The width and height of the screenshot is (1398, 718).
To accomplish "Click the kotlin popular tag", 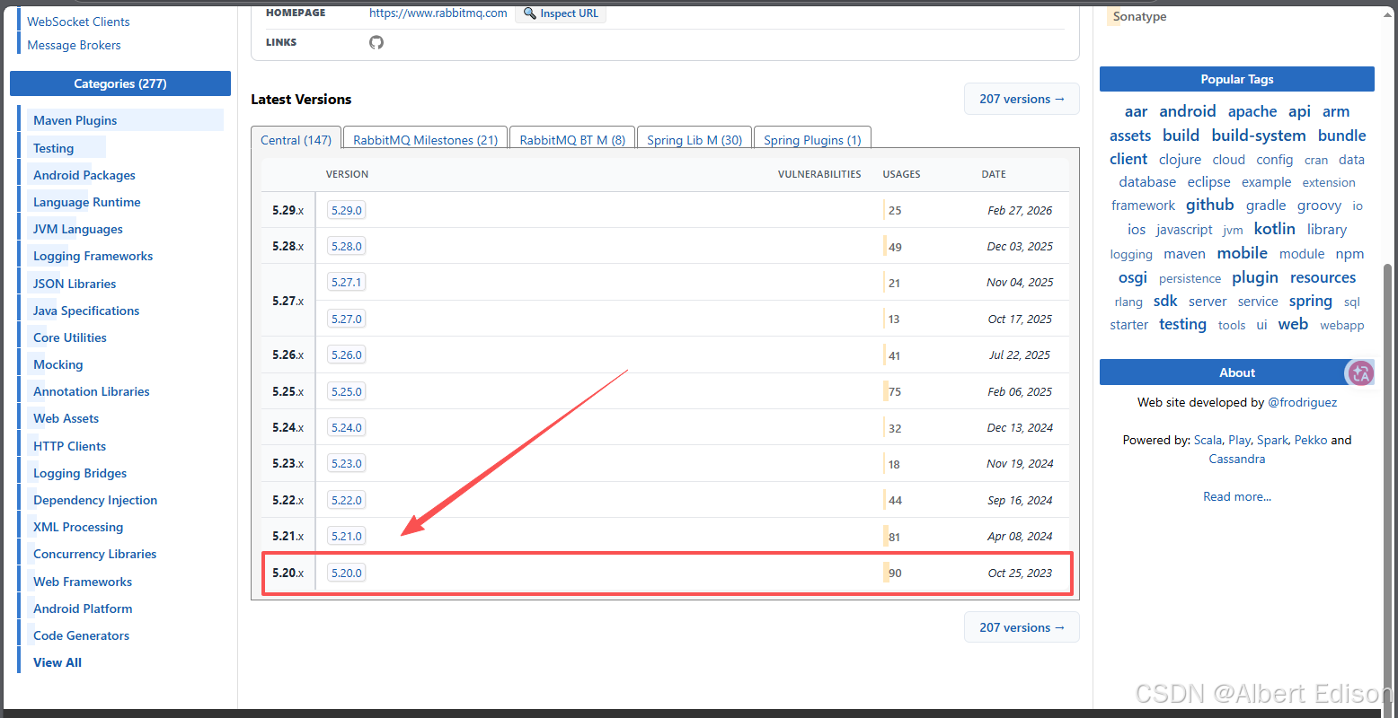I will point(1275,229).
